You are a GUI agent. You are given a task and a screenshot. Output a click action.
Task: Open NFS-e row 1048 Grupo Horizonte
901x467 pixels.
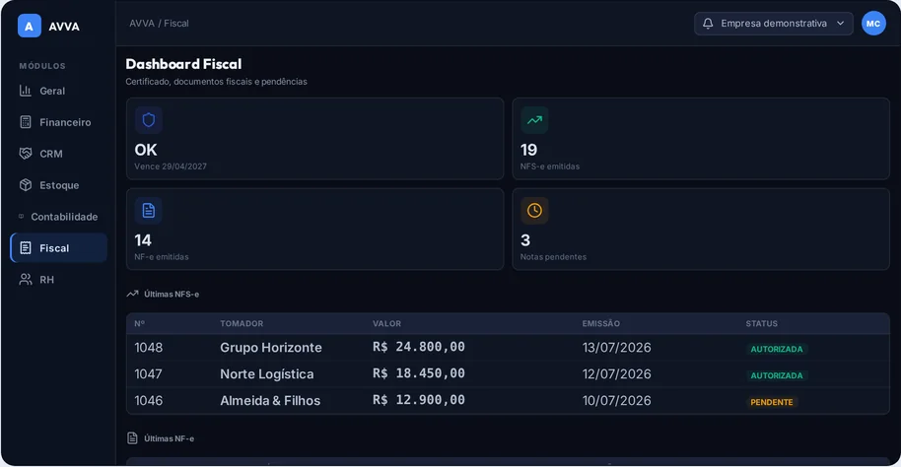click(508, 348)
